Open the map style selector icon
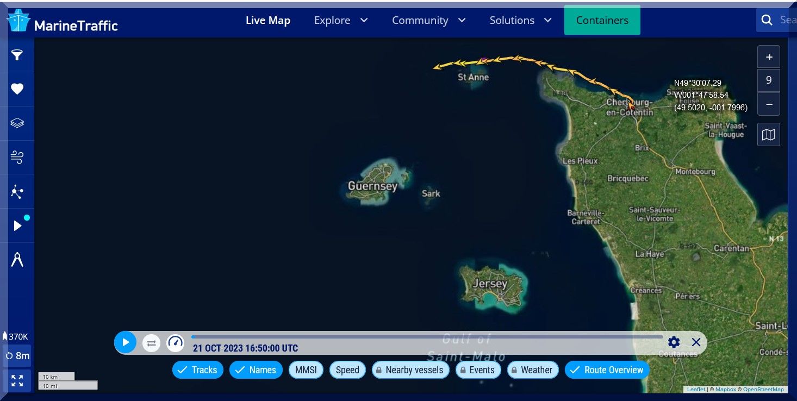This screenshot has width=797, height=401. 768,135
